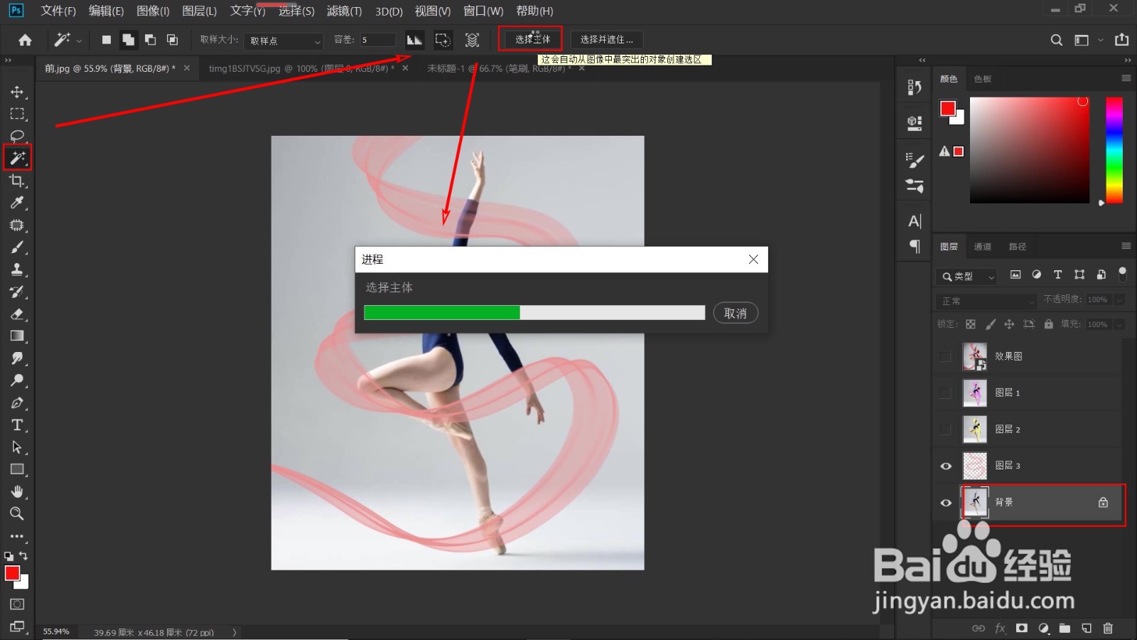Show the 效果图 layer
This screenshot has height=640, width=1137.
[x=946, y=356]
